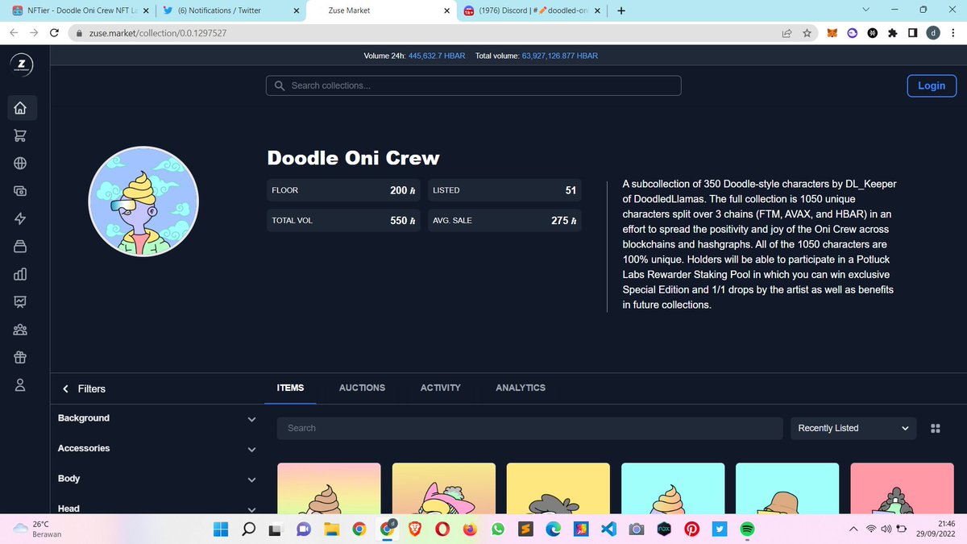This screenshot has width=967, height=544.
Task: Open the black HashPack extension icon
Action: (872, 33)
